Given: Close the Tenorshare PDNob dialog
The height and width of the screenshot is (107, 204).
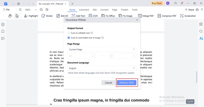Looking at the screenshot, I should pyautogui.click(x=137, y=20).
